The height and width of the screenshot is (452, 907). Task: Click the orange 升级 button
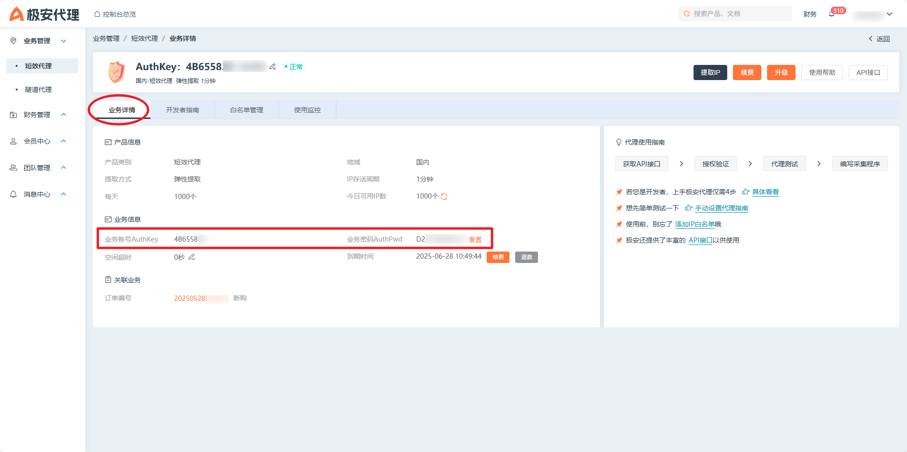click(x=781, y=72)
